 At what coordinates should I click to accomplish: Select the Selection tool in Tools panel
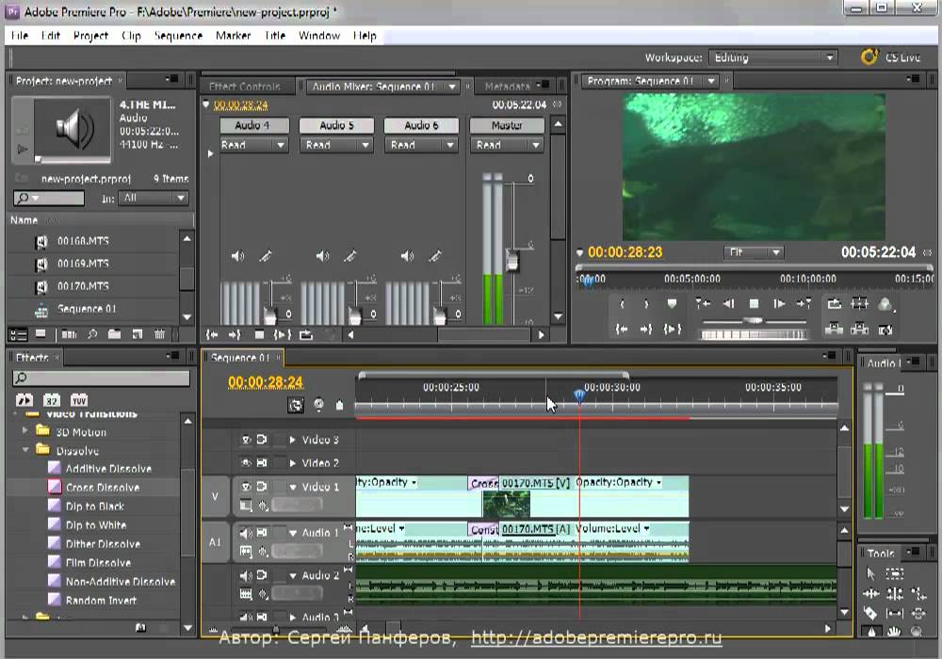871,573
